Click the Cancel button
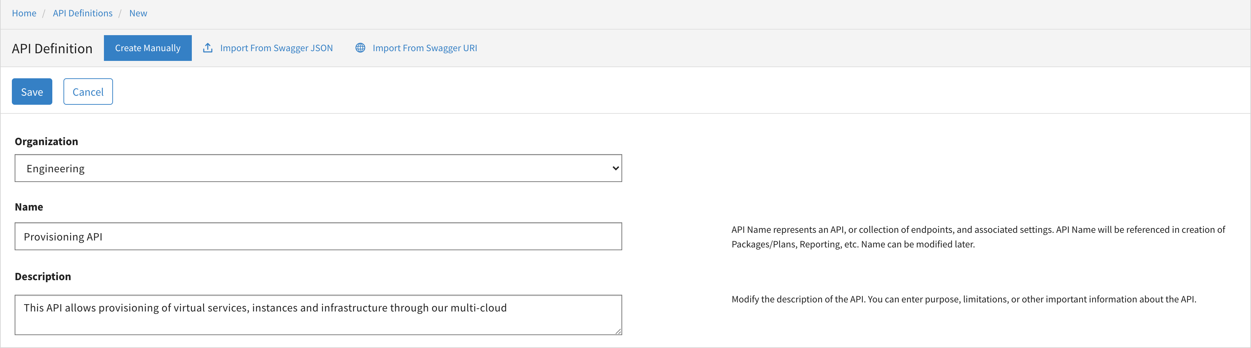This screenshot has width=1251, height=348. [88, 92]
